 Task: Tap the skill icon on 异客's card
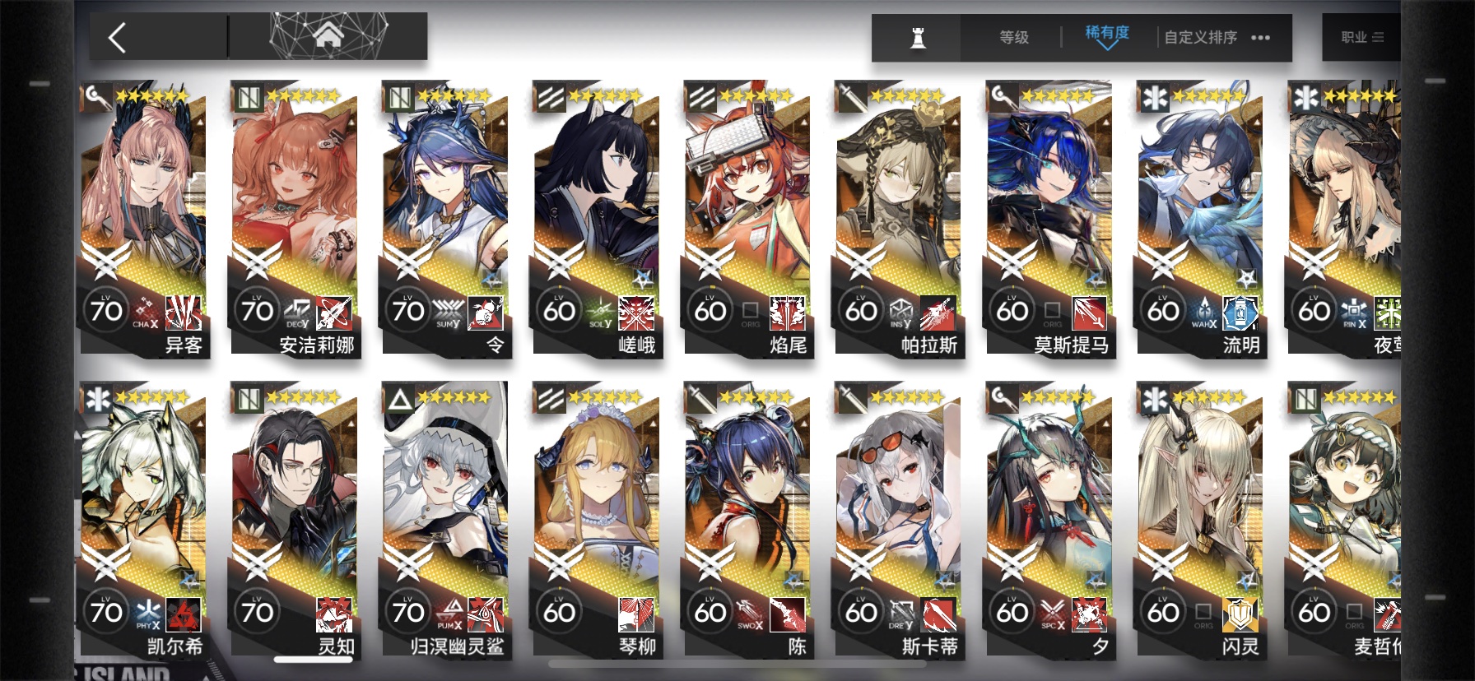click(184, 313)
